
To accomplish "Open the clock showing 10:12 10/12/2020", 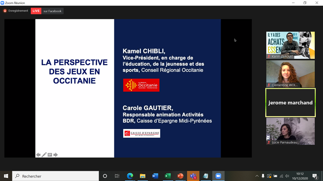I will click(300, 176).
